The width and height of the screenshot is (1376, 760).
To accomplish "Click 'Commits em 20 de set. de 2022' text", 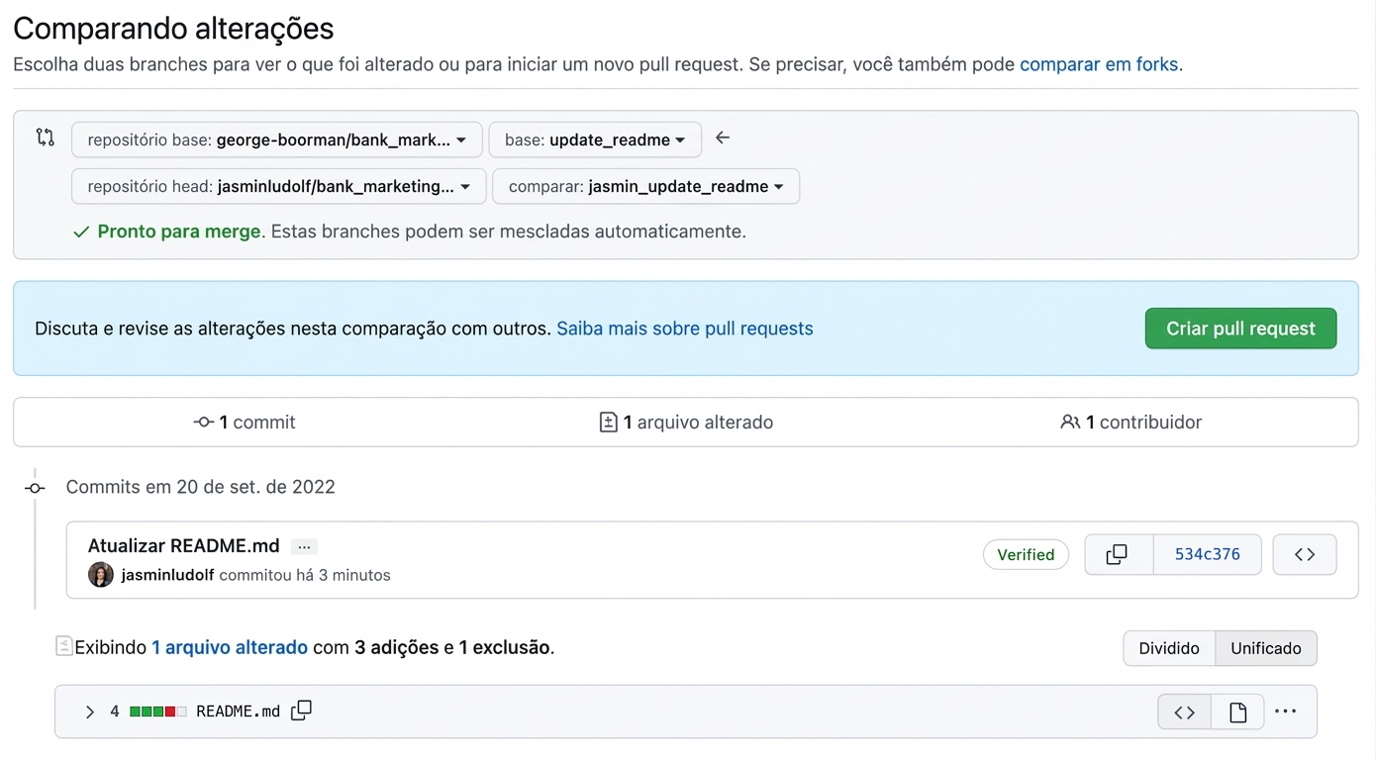I will click(201, 487).
